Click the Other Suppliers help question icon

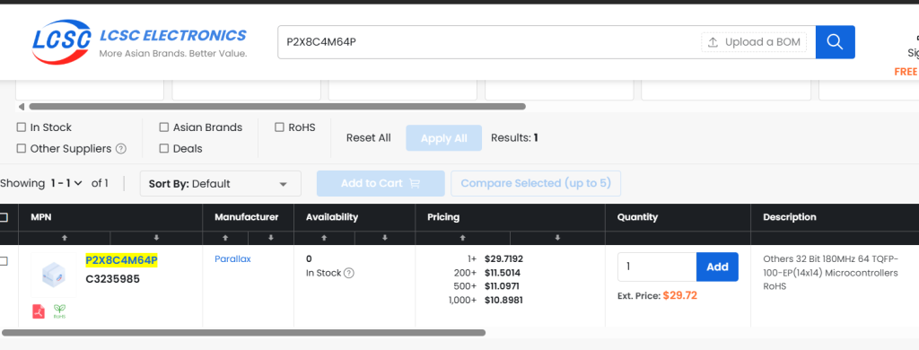[x=121, y=149]
